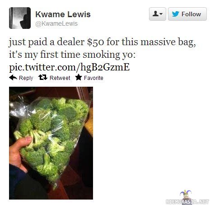This screenshot has height=205, width=210.
Task: Select the Reply text label
Action: pyautogui.click(x=26, y=78)
